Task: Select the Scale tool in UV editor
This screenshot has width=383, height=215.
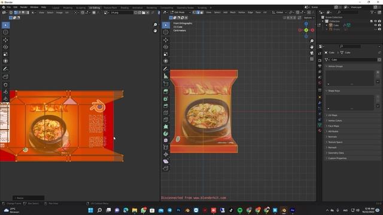Action: [x=5, y=54]
